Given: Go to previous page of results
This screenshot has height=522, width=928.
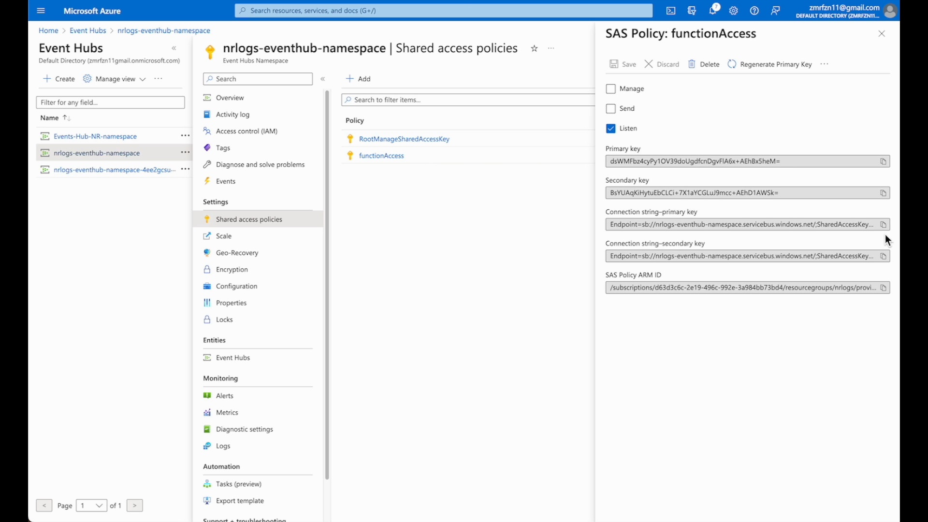Looking at the screenshot, I should [x=44, y=506].
